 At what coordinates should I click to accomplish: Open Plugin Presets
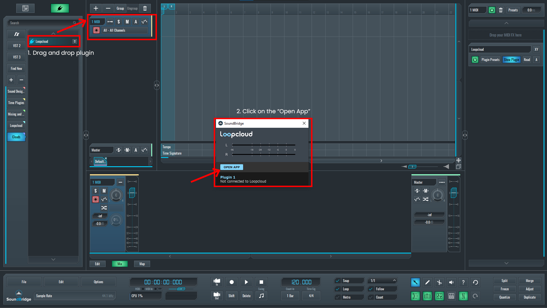tap(491, 60)
